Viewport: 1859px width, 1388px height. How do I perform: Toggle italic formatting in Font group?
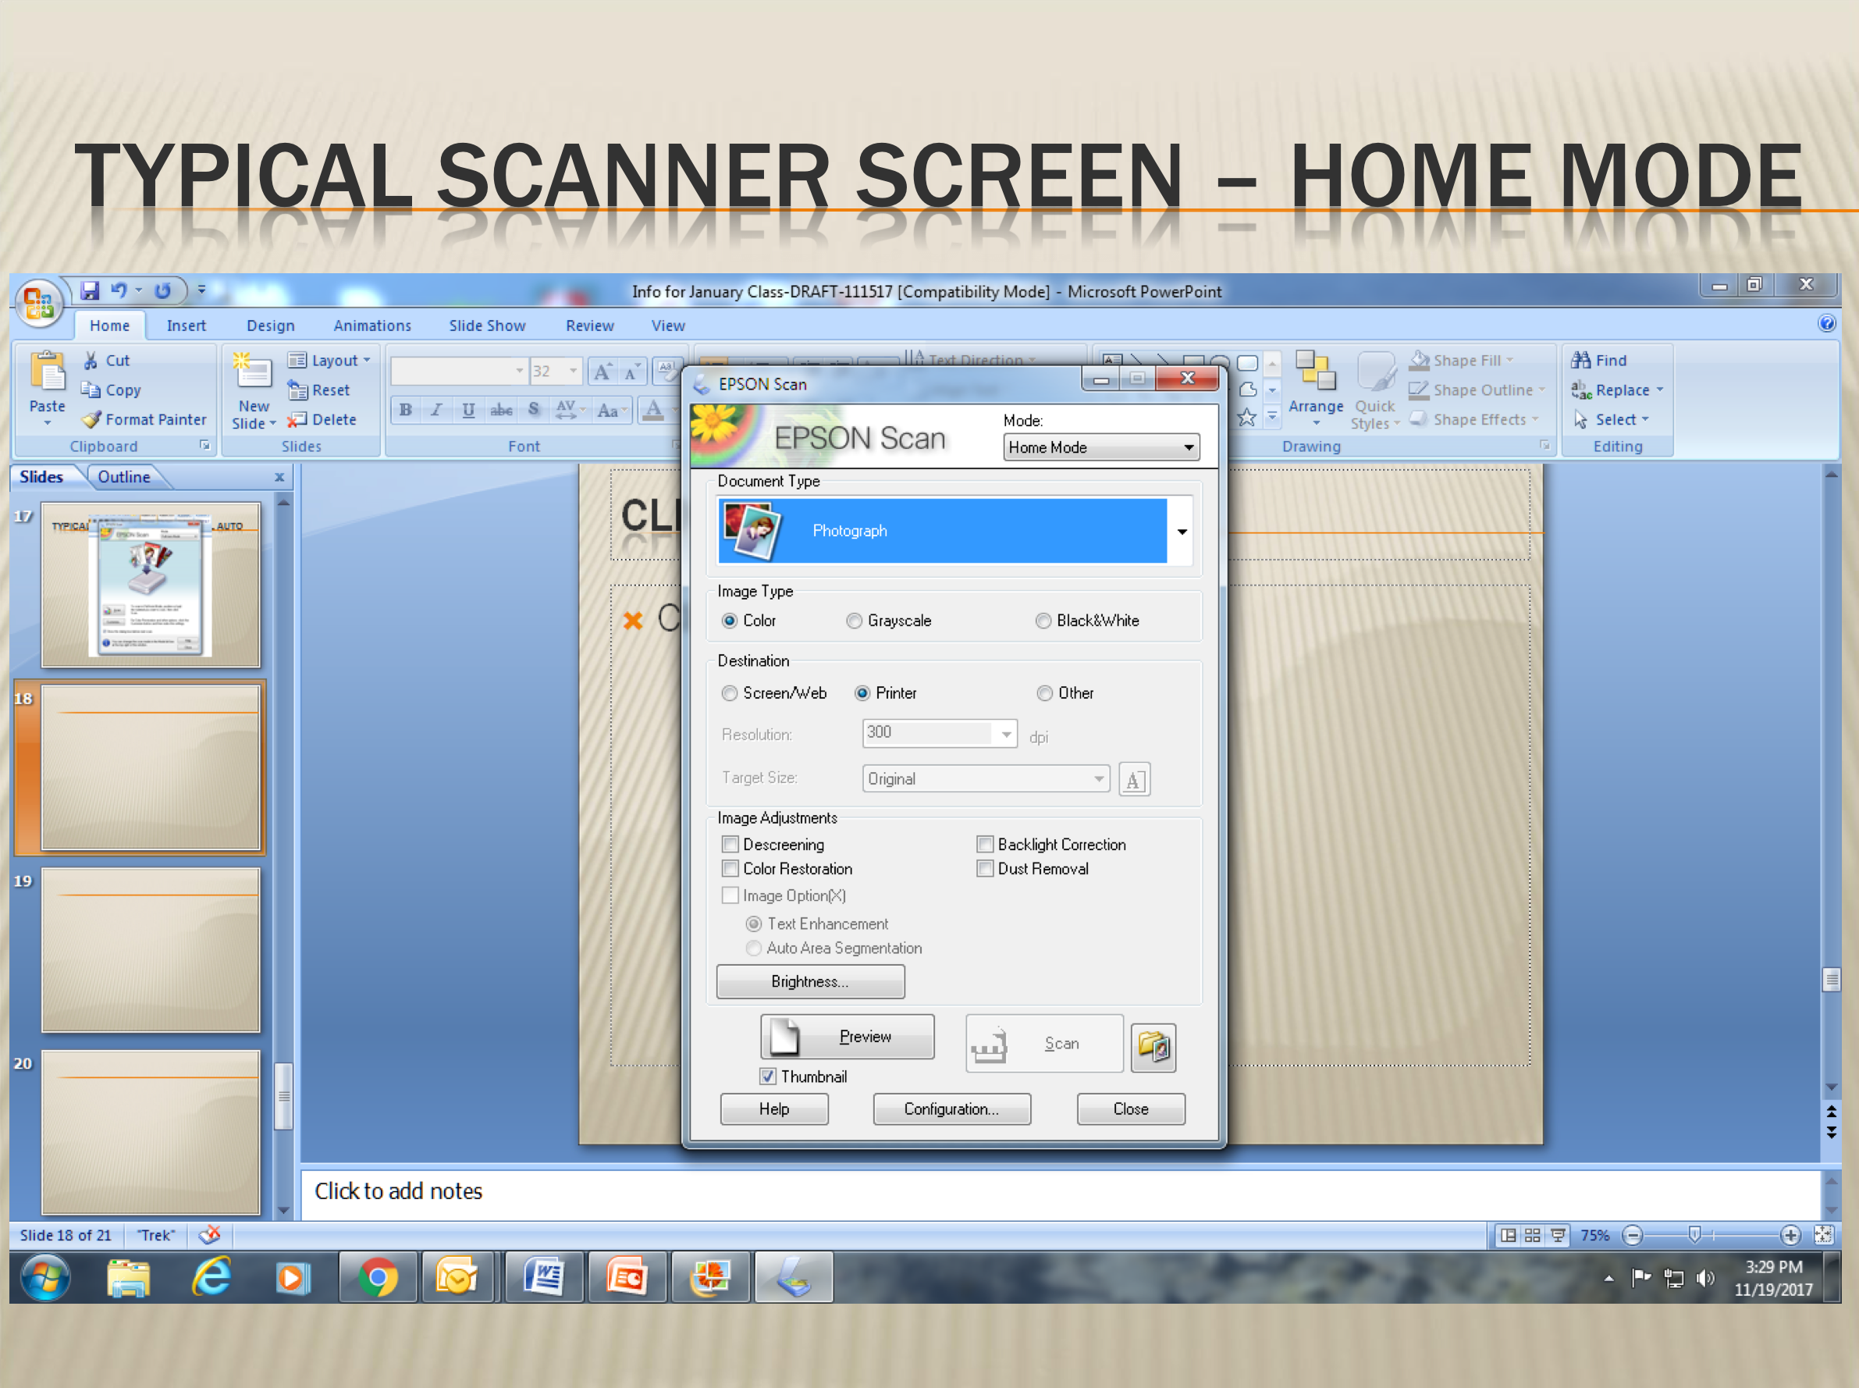[x=437, y=410]
